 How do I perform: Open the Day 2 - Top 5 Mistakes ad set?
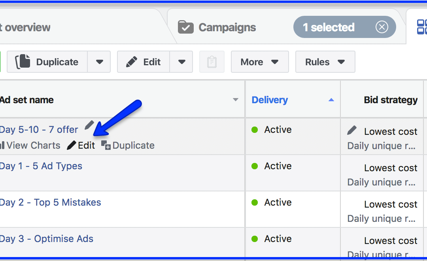click(50, 202)
